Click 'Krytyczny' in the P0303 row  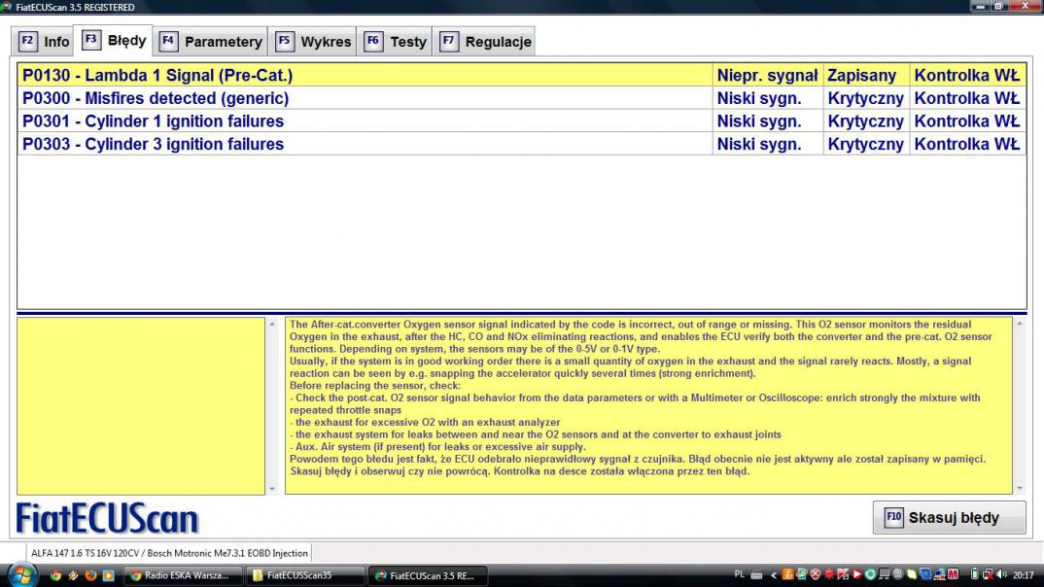[x=865, y=144]
